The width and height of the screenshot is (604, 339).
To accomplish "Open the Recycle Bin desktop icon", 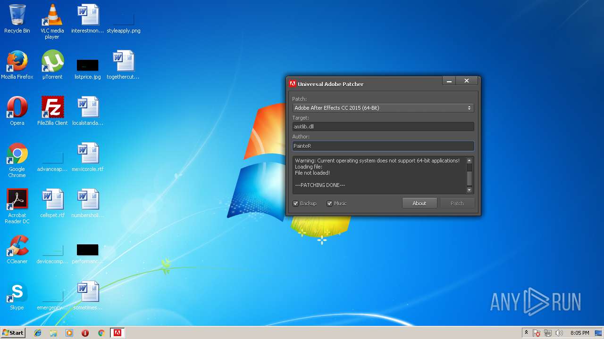I will [x=17, y=19].
